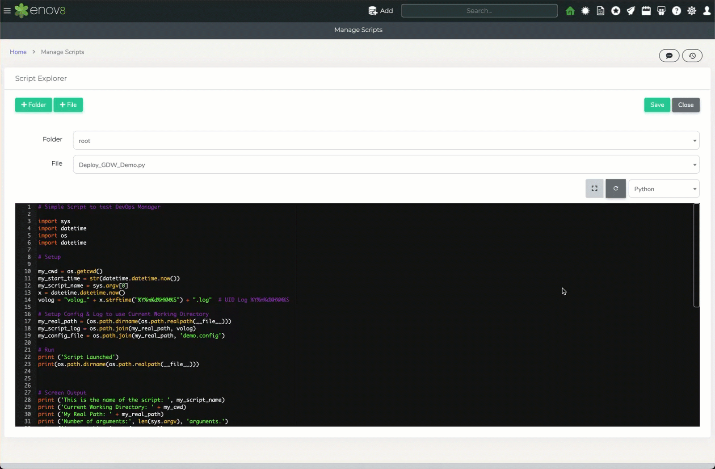Click the refresh script button
The width and height of the screenshot is (715, 469).
click(x=616, y=188)
